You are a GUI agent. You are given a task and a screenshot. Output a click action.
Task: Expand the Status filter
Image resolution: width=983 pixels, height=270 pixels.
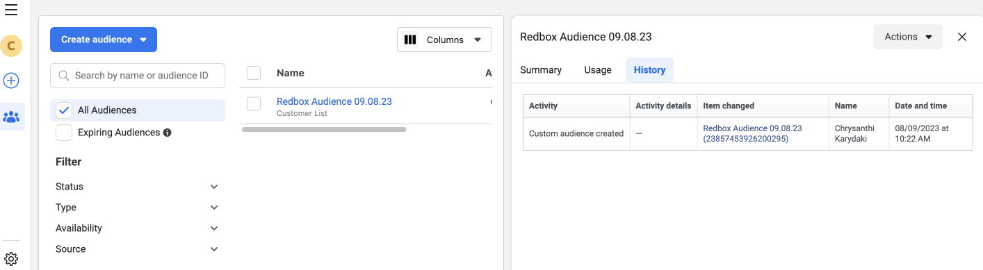(x=138, y=187)
